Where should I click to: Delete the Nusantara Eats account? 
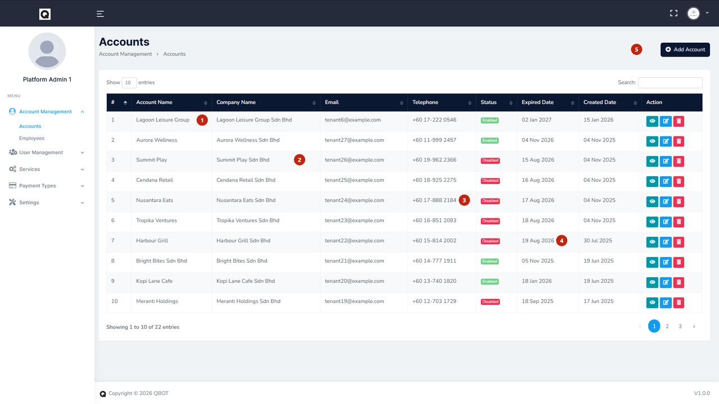(x=679, y=202)
